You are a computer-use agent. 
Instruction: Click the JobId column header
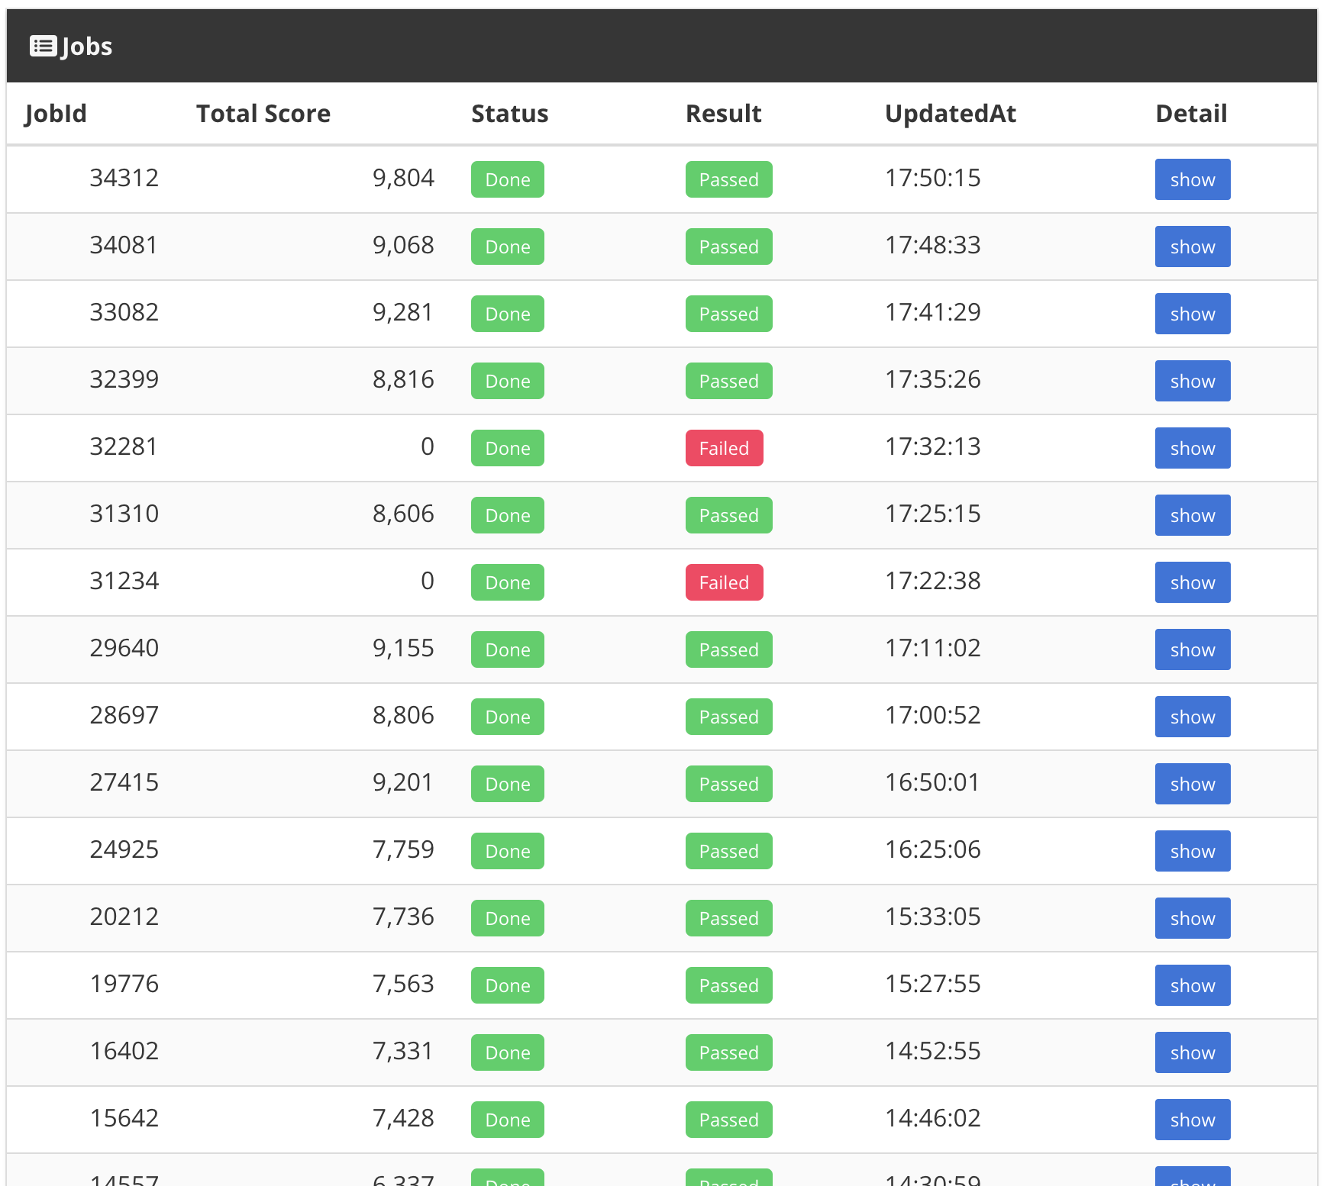click(x=56, y=114)
